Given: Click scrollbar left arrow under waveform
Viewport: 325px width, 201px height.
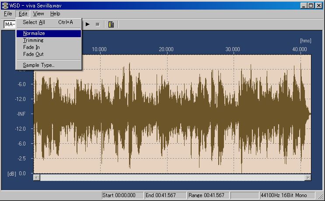Looking at the screenshot, I should [37, 177].
